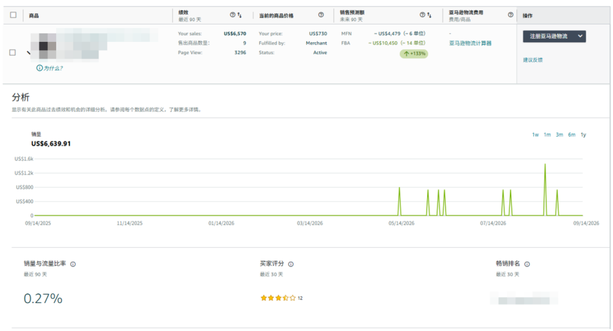This screenshot has width=613, height=331.
Task: Open help icon beside 亚马逊物流费用 header
Action: click(511, 15)
